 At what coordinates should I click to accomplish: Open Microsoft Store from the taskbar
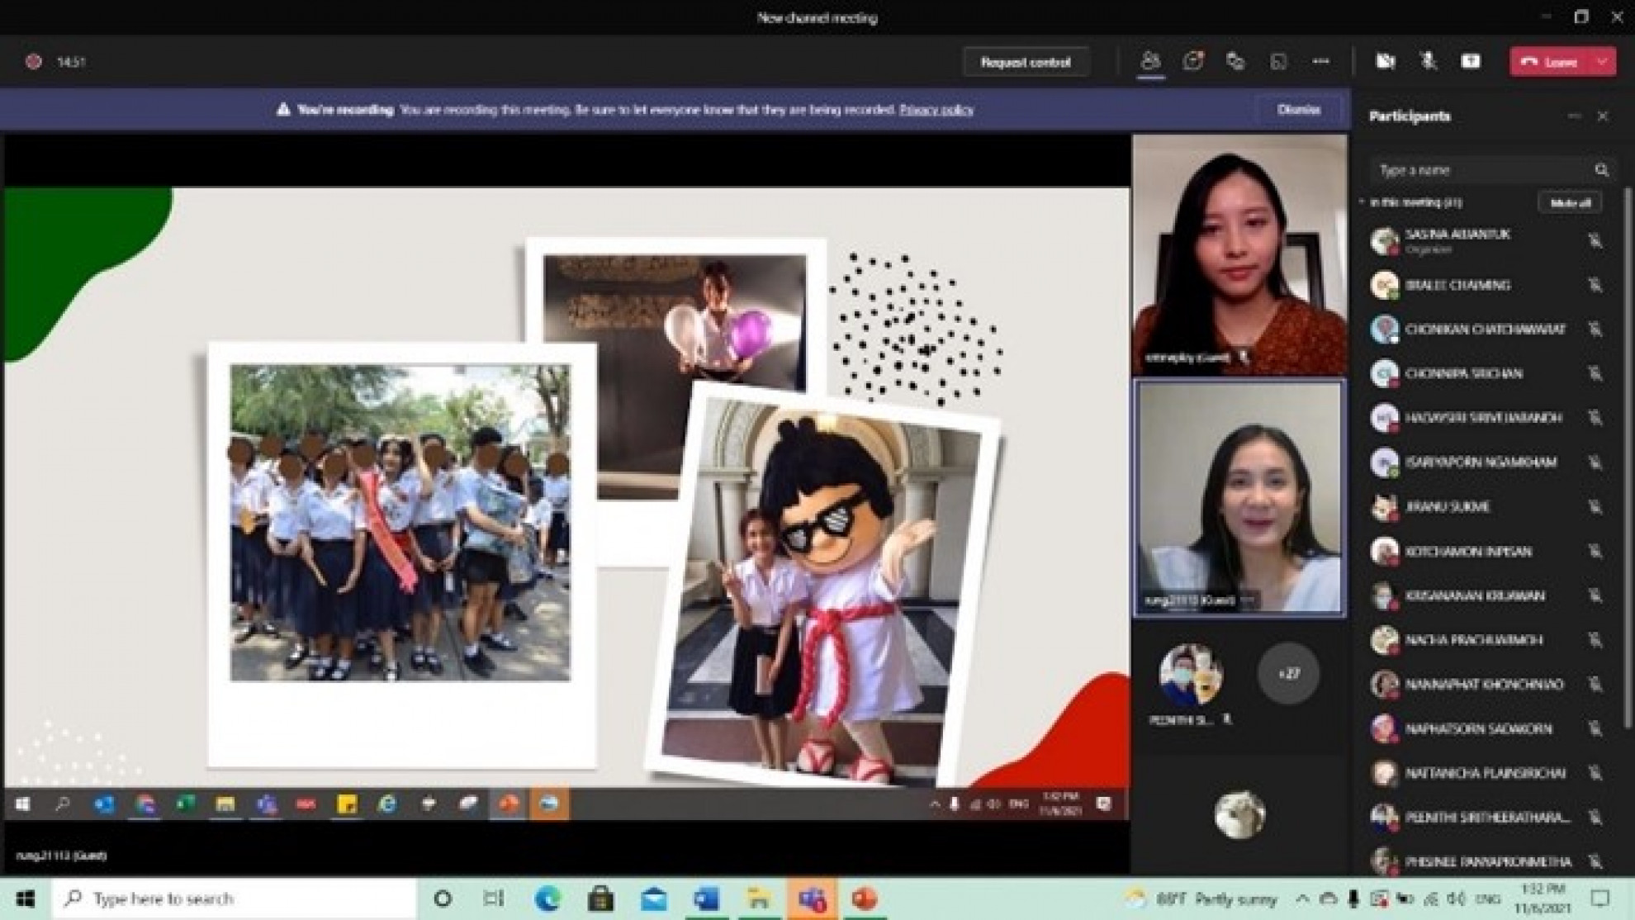pyautogui.click(x=600, y=899)
